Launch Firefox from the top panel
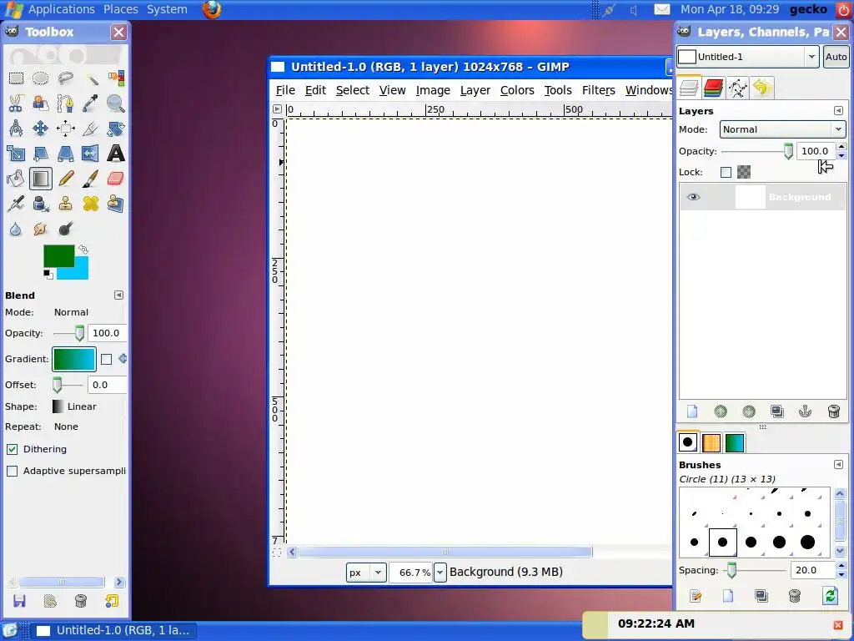Viewport: 854px width, 641px height. click(x=212, y=9)
